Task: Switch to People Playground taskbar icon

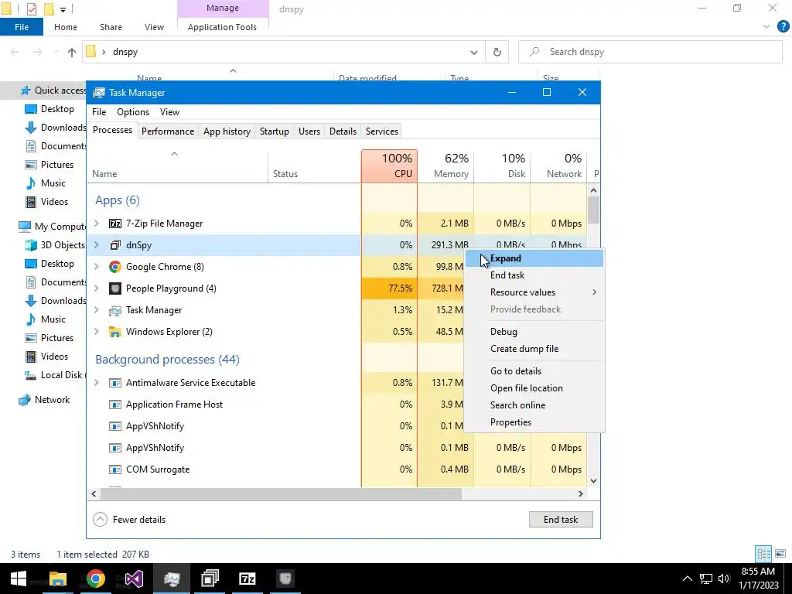Action: click(285, 579)
